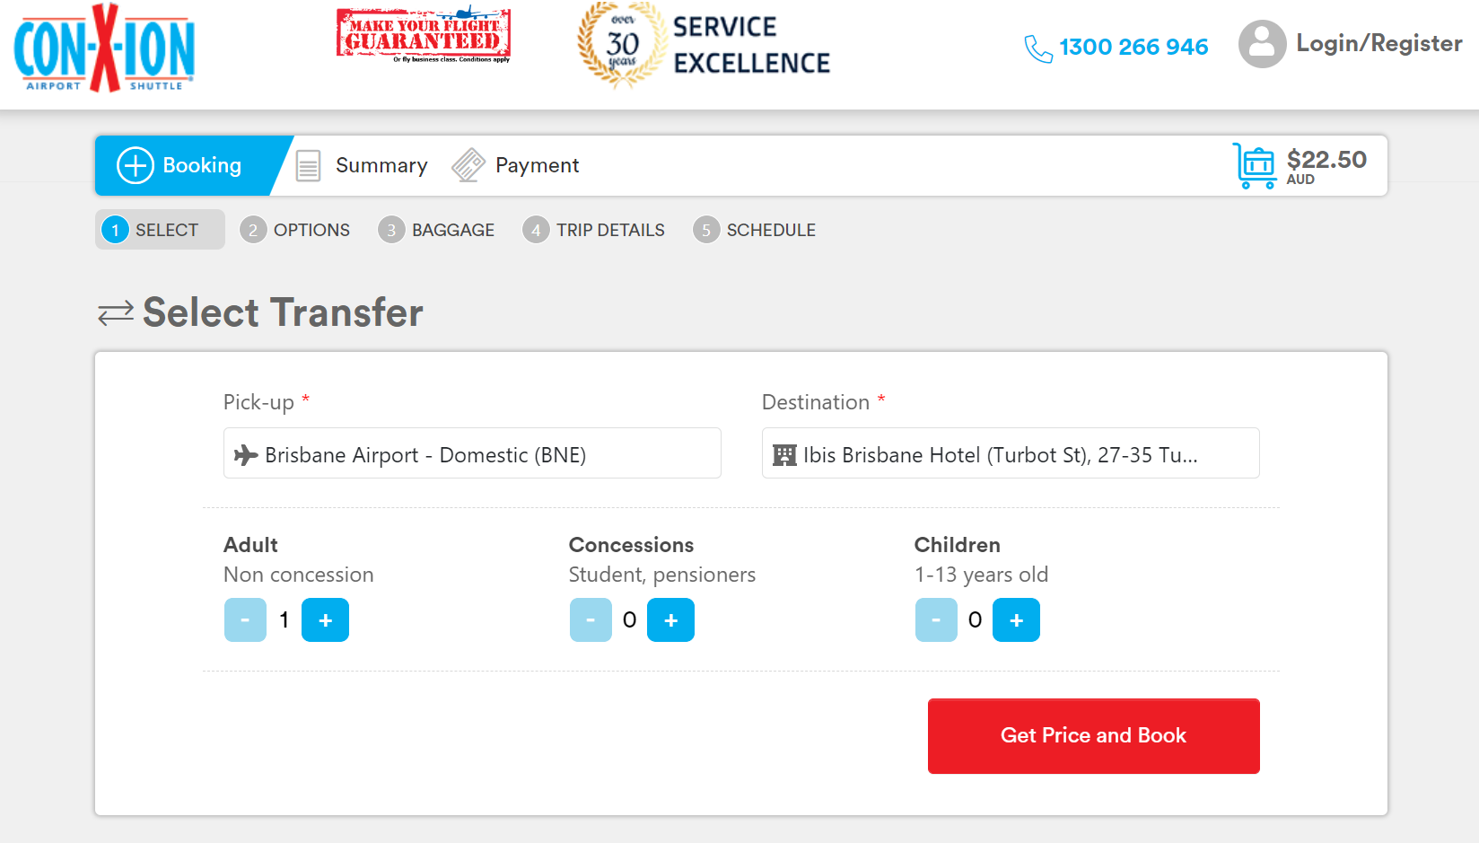Click the Con-X-ion Airport Shuttle logo
1479x843 pixels.
click(104, 48)
